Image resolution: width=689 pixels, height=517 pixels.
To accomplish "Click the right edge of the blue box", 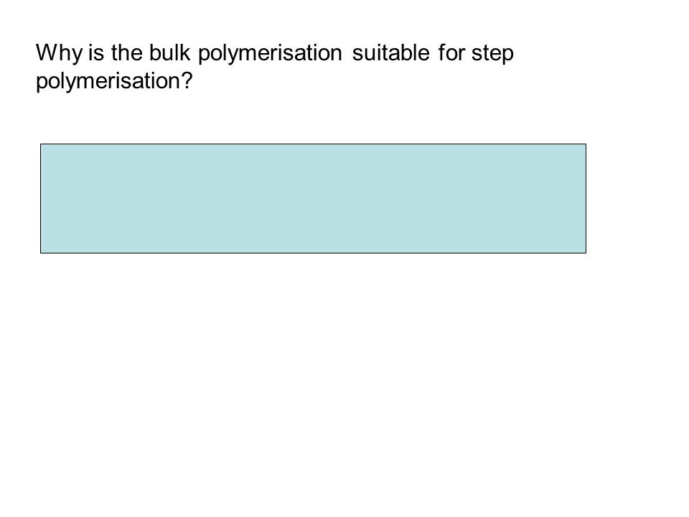I will (x=586, y=198).
